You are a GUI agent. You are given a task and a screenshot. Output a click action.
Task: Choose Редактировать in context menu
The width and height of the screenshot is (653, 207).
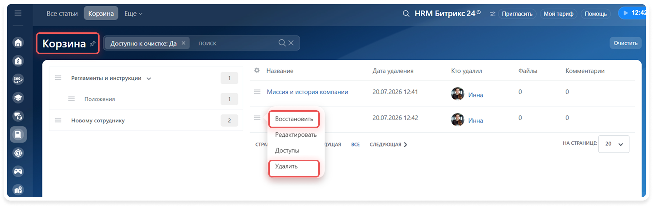pyautogui.click(x=296, y=135)
